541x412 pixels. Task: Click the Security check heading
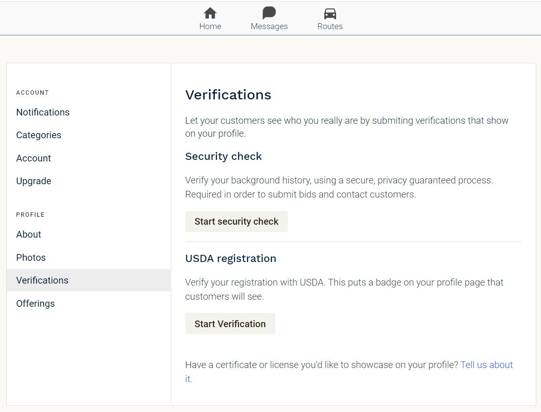click(223, 156)
